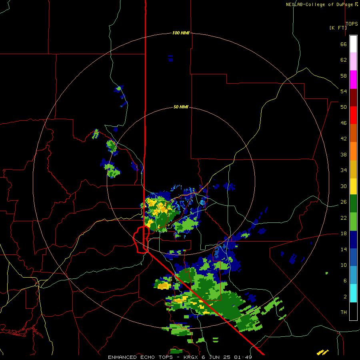
Task: Pick the dark orange legend swatch
Action: pyautogui.click(x=353, y=133)
